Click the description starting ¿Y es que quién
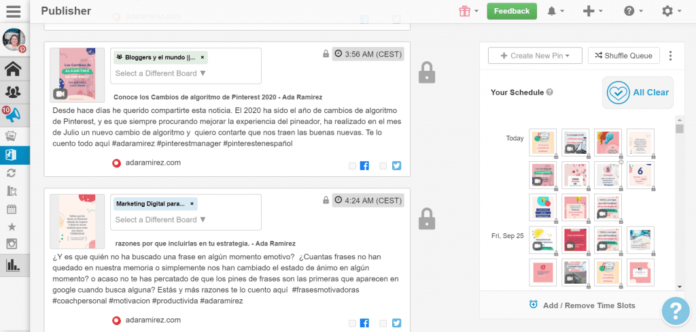Image resolution: width=696 pixels, height=332 pixels. coord(226,279)
